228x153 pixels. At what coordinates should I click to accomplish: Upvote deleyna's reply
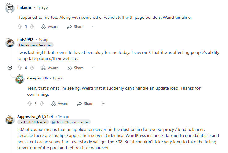point(30,104)
